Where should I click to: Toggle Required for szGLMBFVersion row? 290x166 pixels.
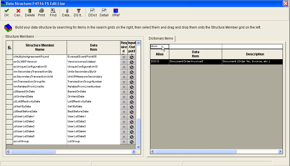coord(124,62)
